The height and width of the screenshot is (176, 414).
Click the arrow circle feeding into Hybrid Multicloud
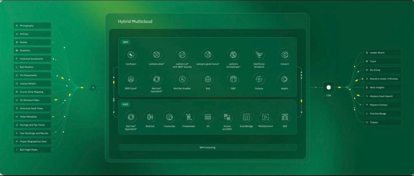pos(93,88)
